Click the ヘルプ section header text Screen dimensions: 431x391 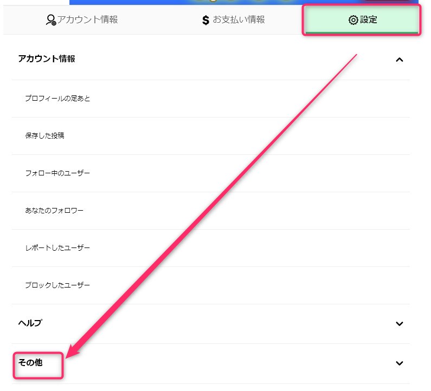30,323
